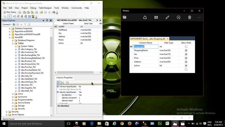Expand the dbo.Category_Tbl table node
Image resolution: width=225 pixels, height=127 pixels.
tap(16, 49)
